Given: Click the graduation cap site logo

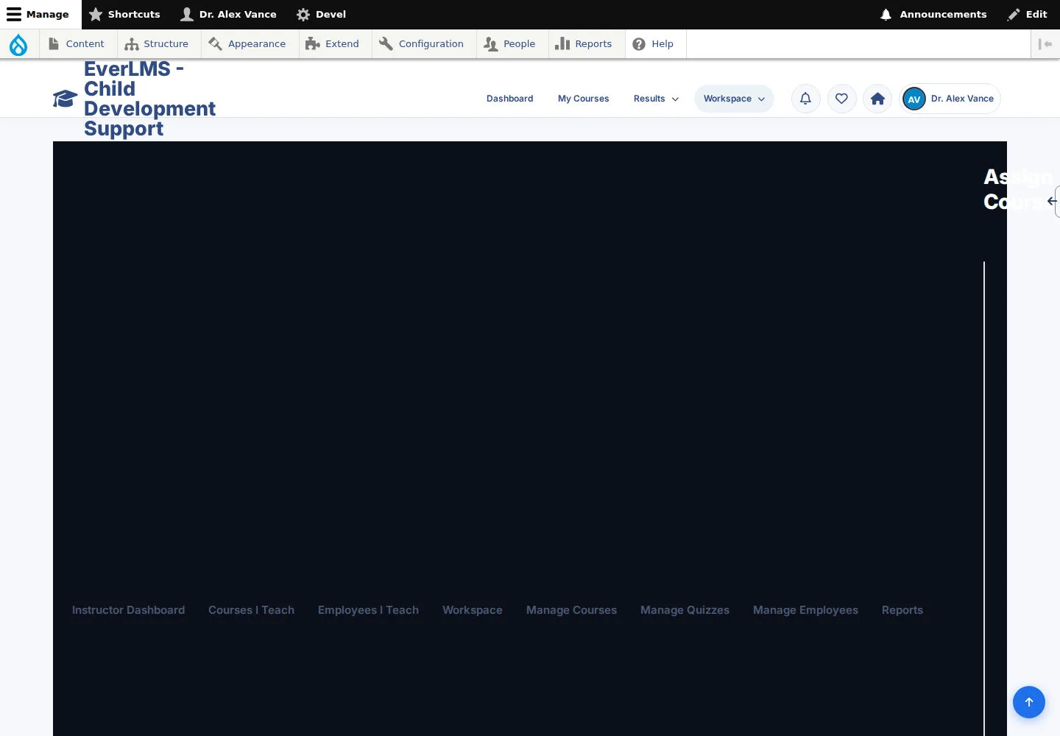Looking at the screenshot, I should [65, 99].
